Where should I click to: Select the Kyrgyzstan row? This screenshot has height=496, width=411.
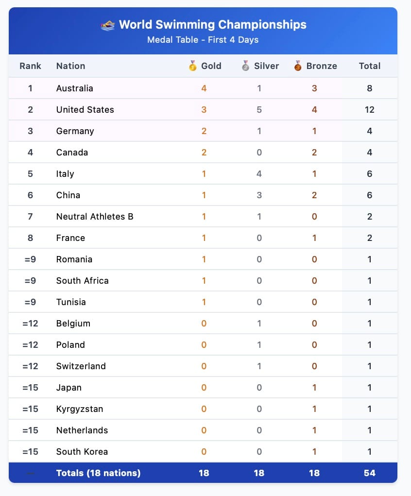[x=203, y=409]
